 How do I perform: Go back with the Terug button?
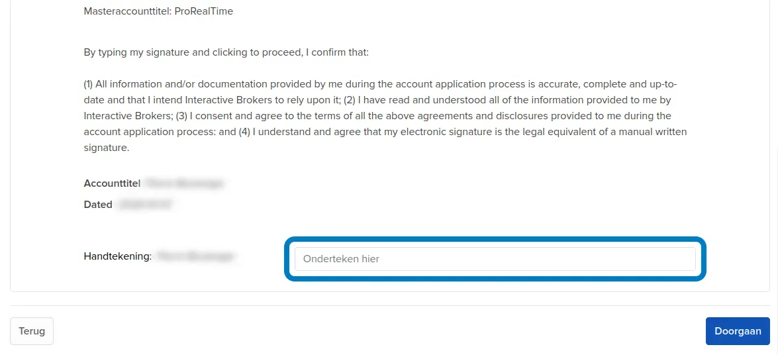coord(32,331)
